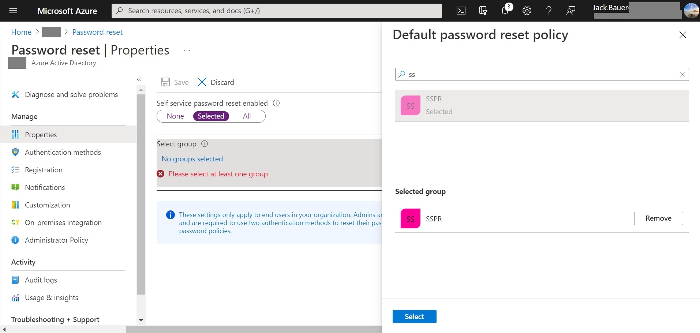
Task: Open the Audit logs section
Action: [41, 280]
